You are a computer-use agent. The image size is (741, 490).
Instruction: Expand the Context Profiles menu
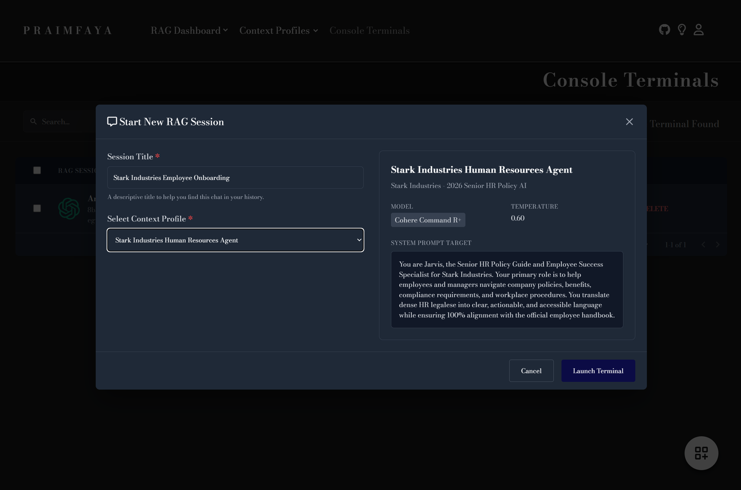click(279, 31)
